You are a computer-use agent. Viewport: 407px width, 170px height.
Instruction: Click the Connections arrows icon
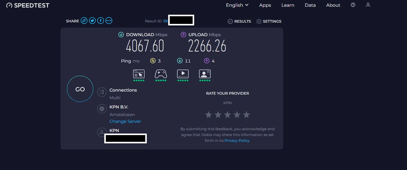pos(102,92)
